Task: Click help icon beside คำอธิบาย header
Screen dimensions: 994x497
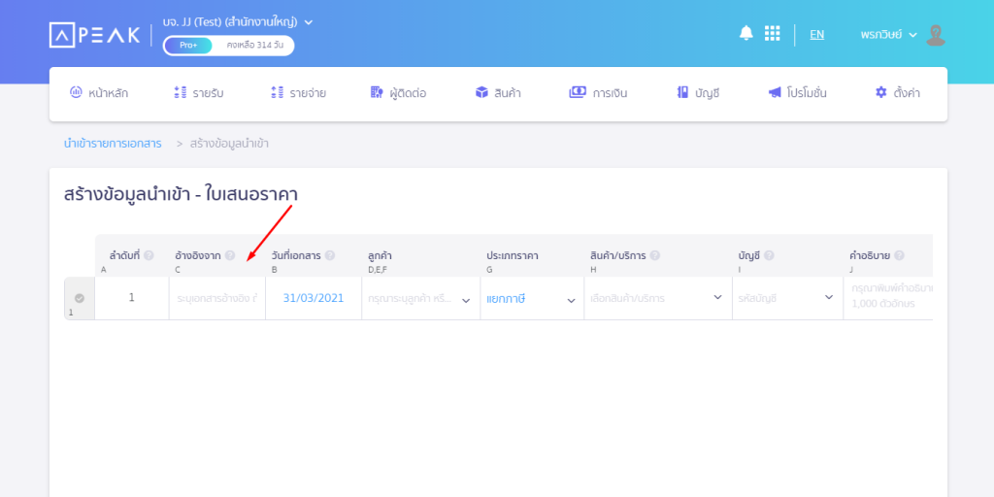Action: point(899,255)
